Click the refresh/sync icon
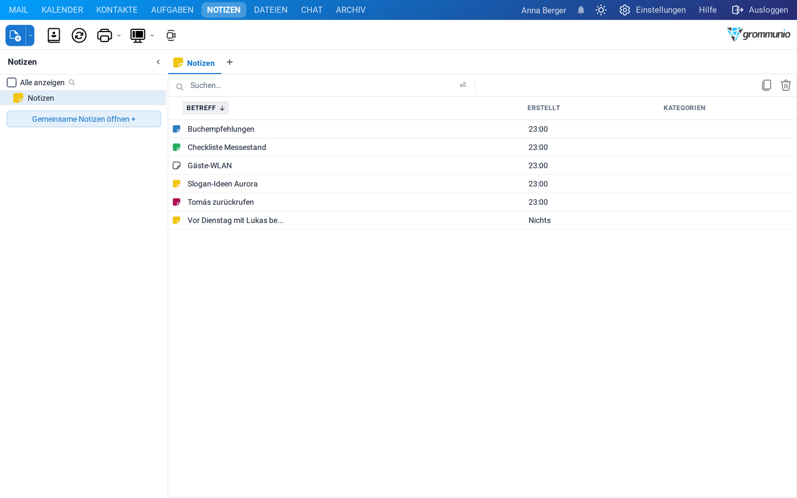 coord(79,35)
